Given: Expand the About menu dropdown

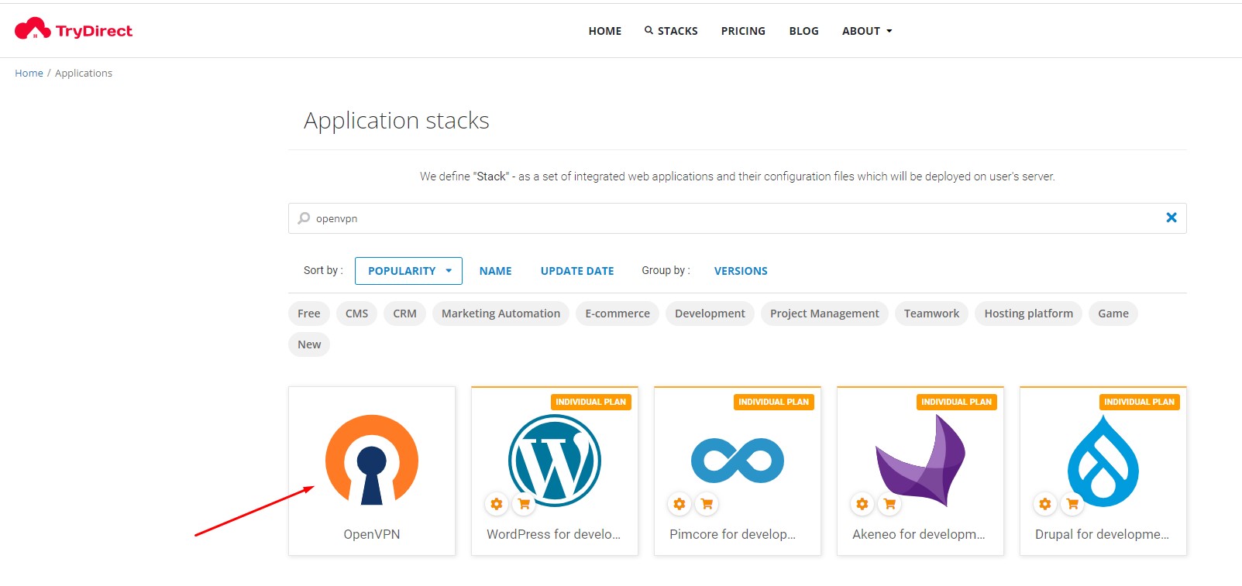Looking at the screenshot, I should 866,31.
